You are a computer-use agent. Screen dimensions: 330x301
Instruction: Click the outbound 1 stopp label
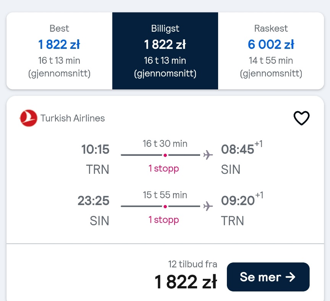point(164,168)
